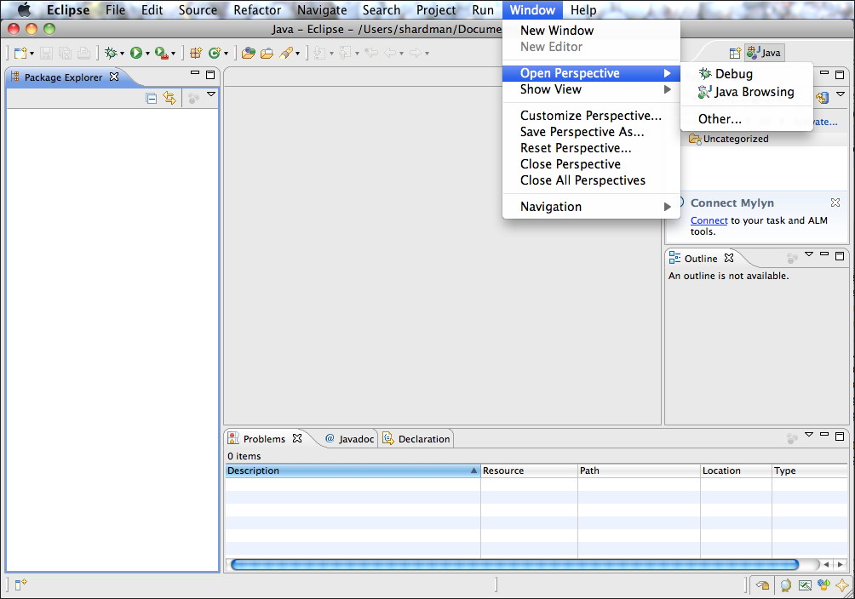Click the New Java Package icon
855x599 pixels.
(x=196, y=53)
